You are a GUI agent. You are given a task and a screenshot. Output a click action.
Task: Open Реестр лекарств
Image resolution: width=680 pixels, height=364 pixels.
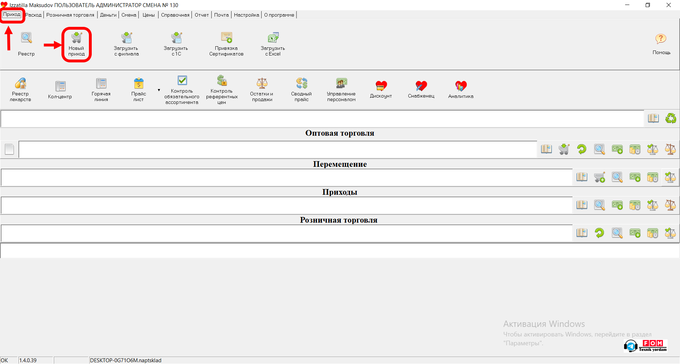pos(21,84)
